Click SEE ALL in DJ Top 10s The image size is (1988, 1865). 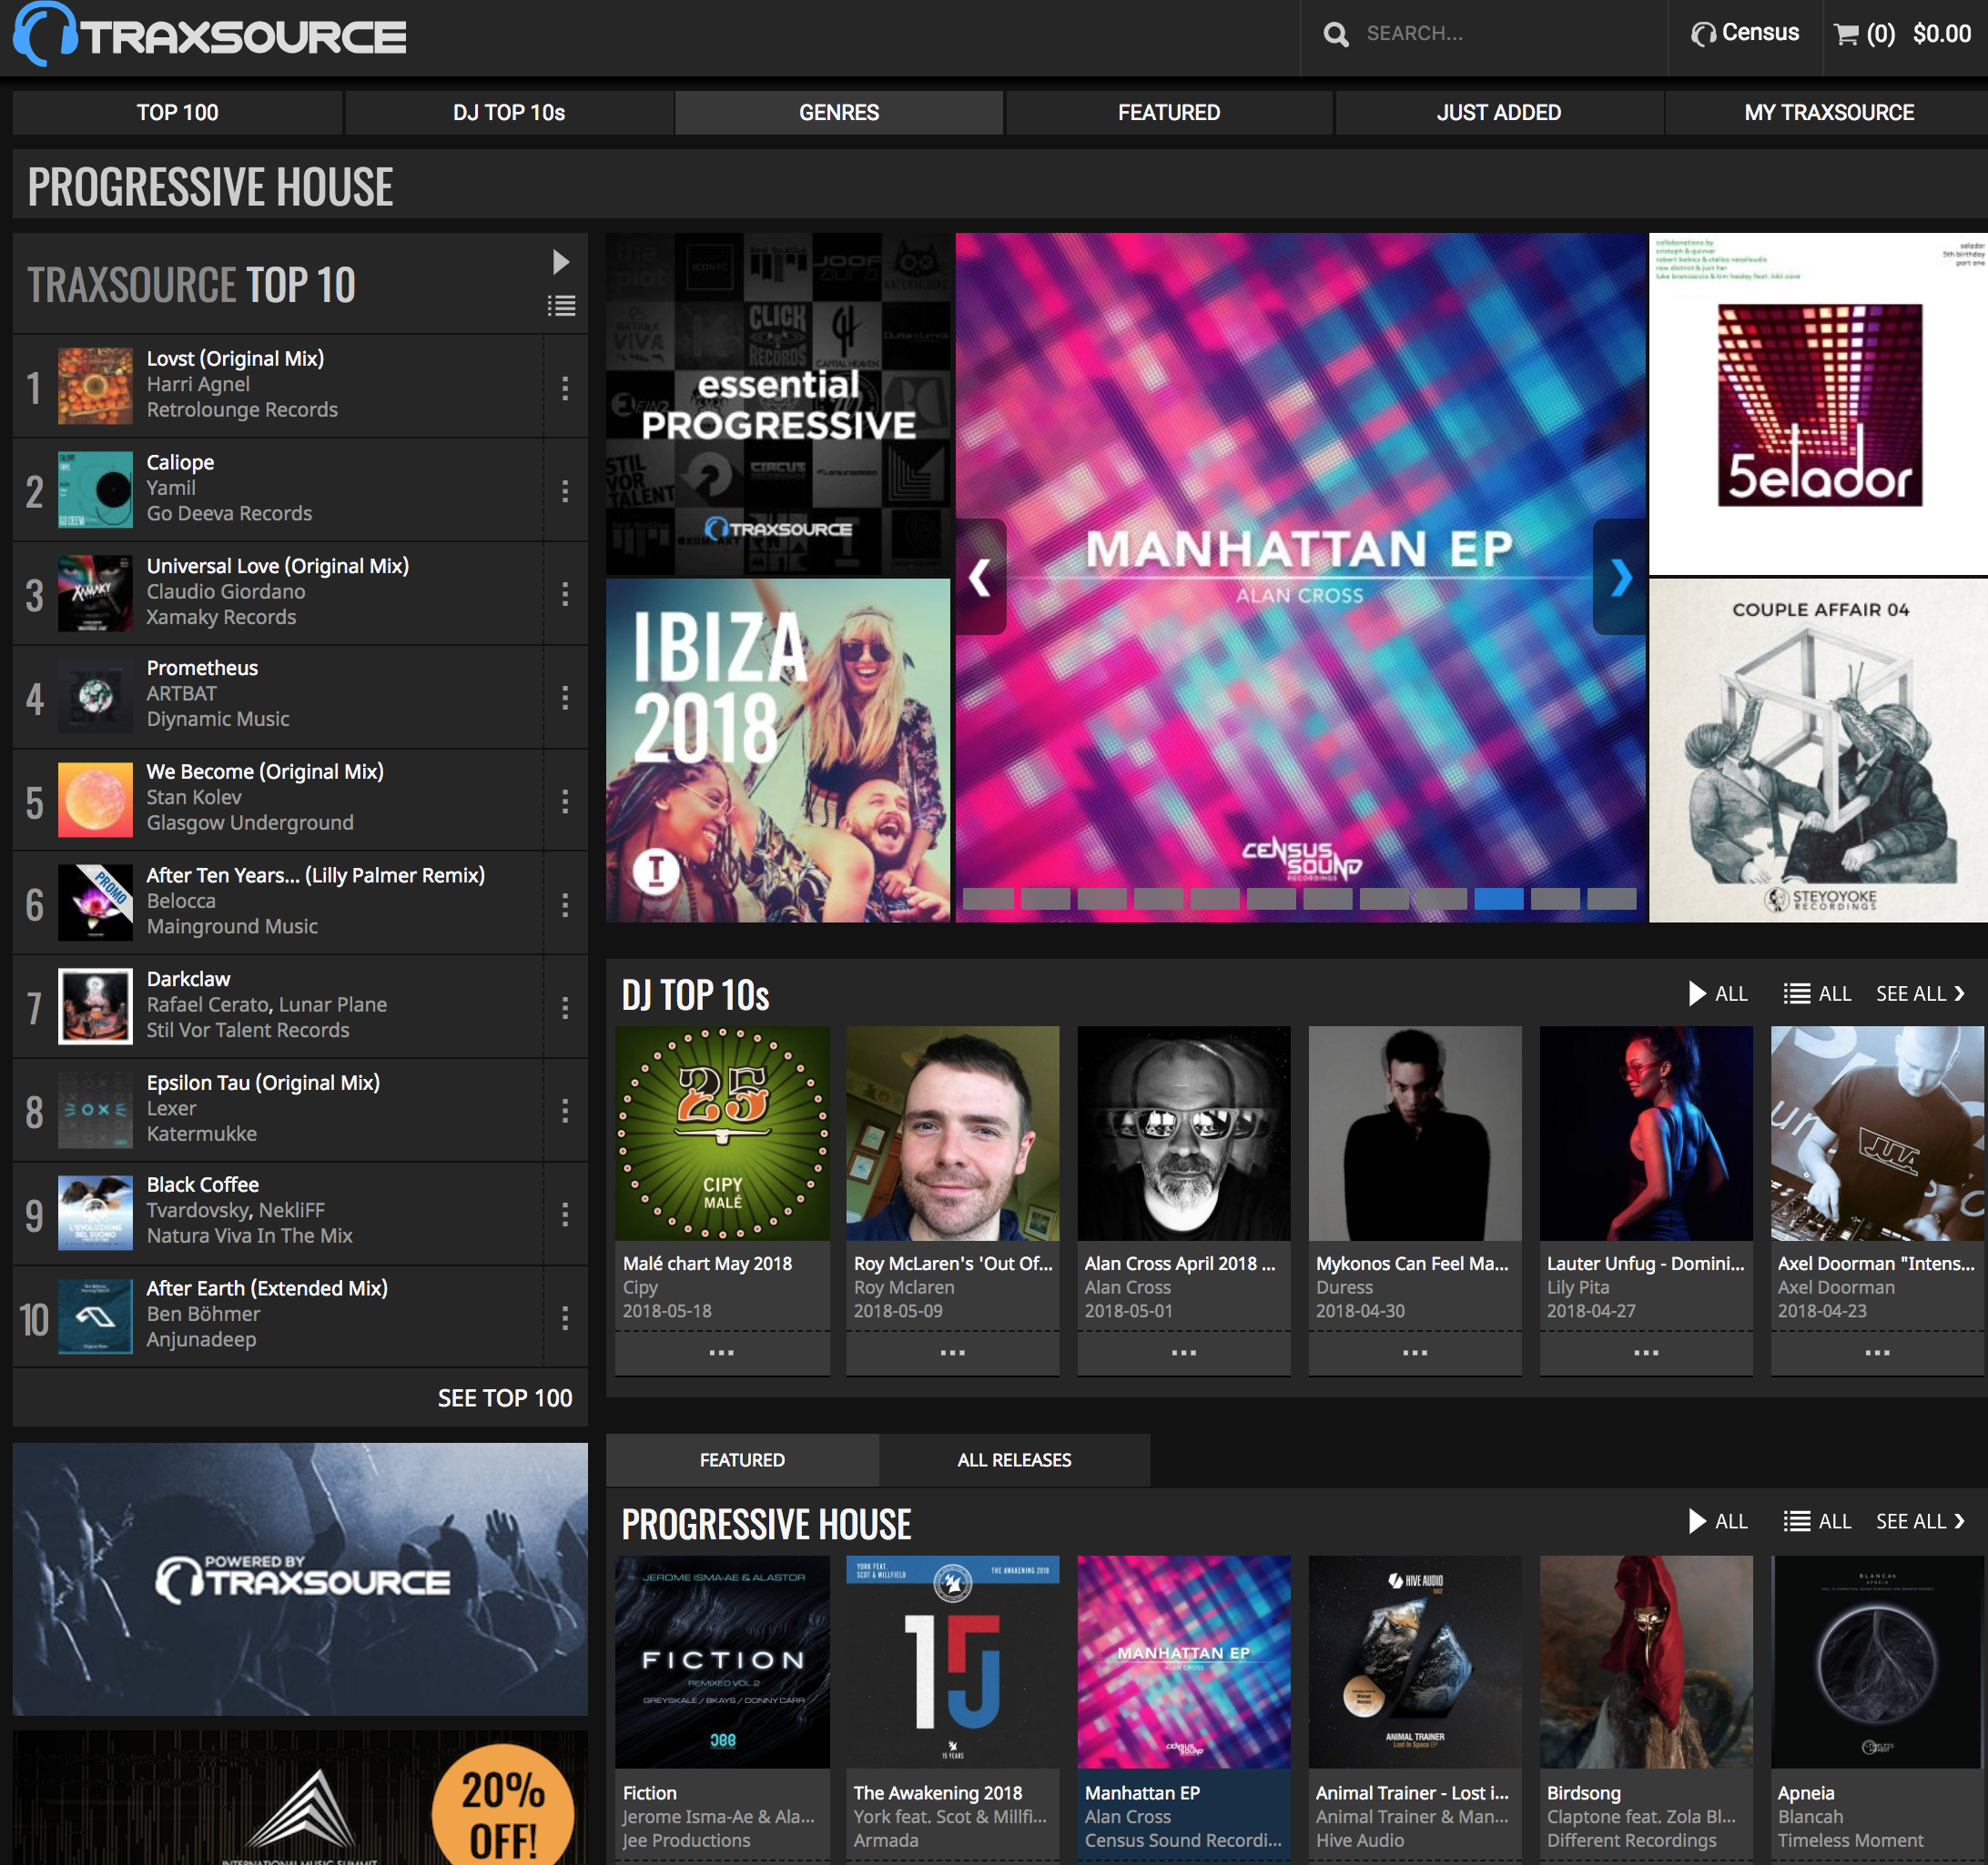pos(1921,993)
